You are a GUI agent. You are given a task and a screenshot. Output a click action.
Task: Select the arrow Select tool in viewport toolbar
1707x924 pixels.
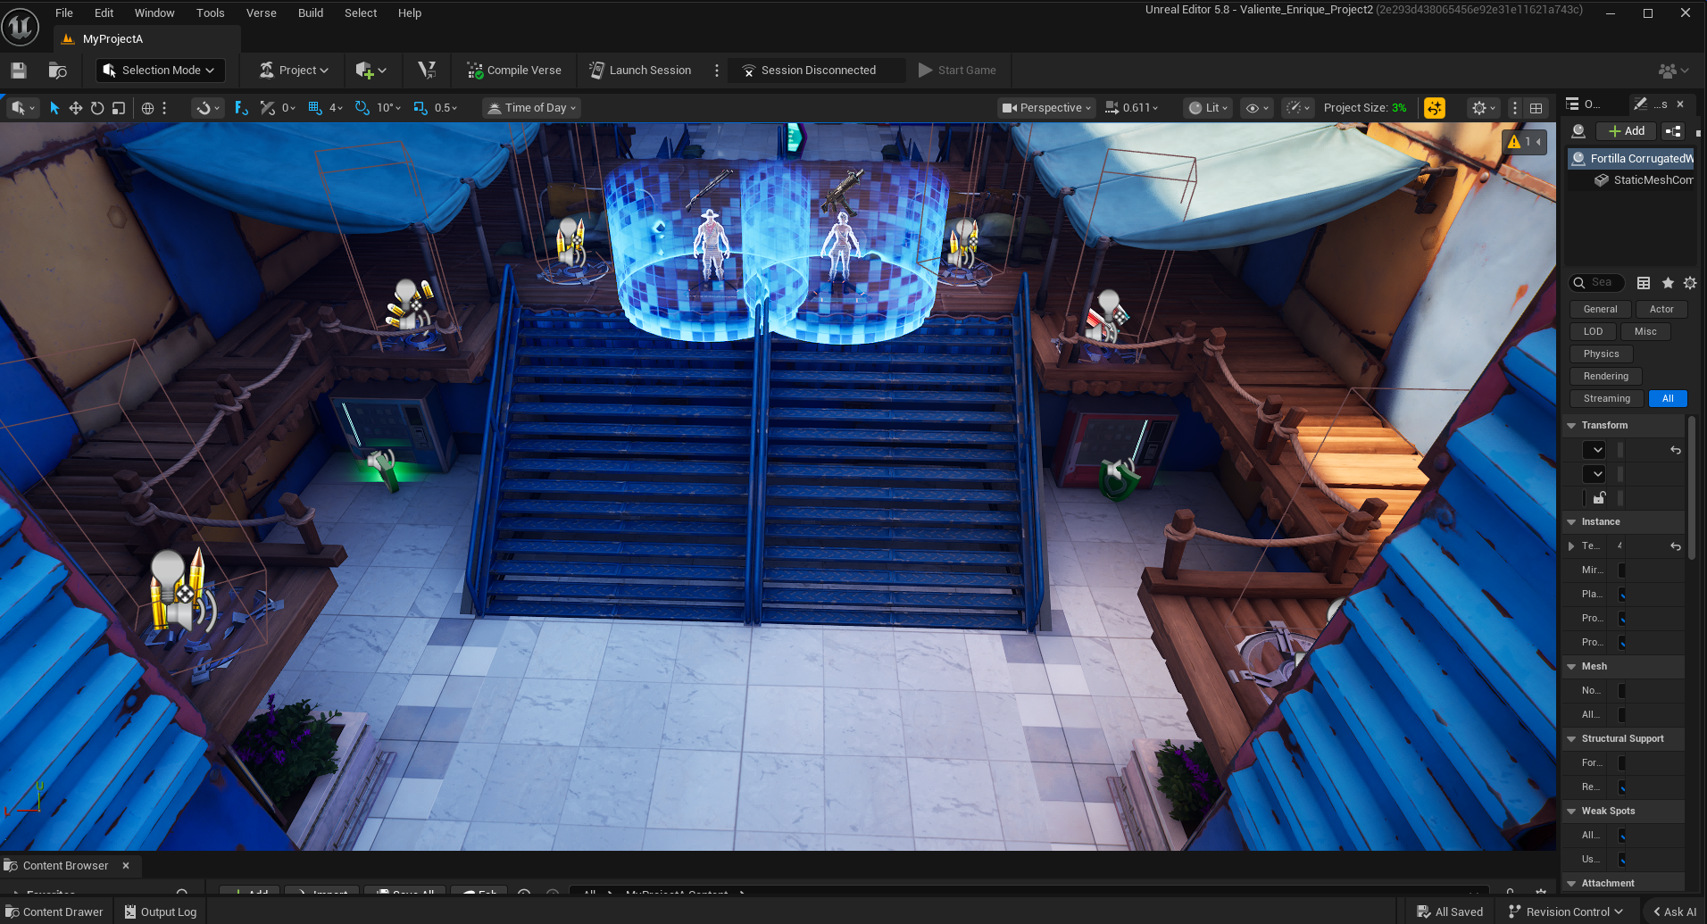coord(54,108)
